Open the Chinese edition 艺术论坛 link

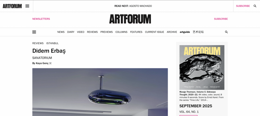[198, 32]
